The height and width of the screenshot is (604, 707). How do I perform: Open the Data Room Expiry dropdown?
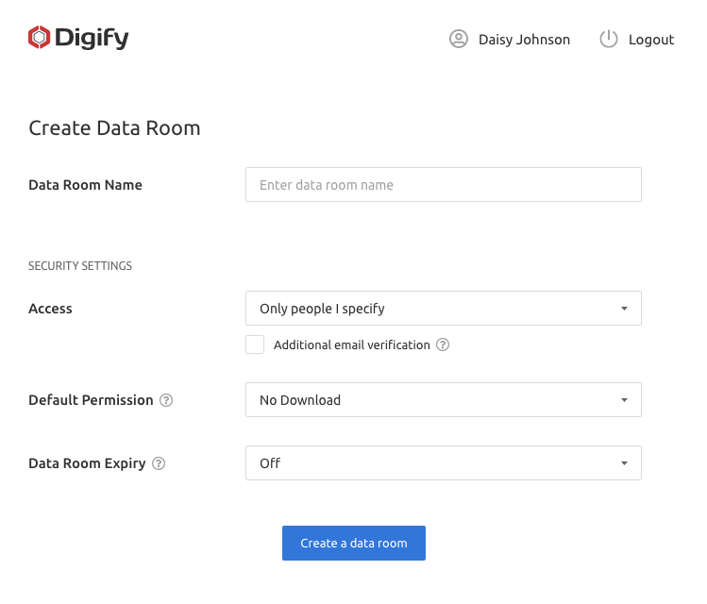[443, 463]
